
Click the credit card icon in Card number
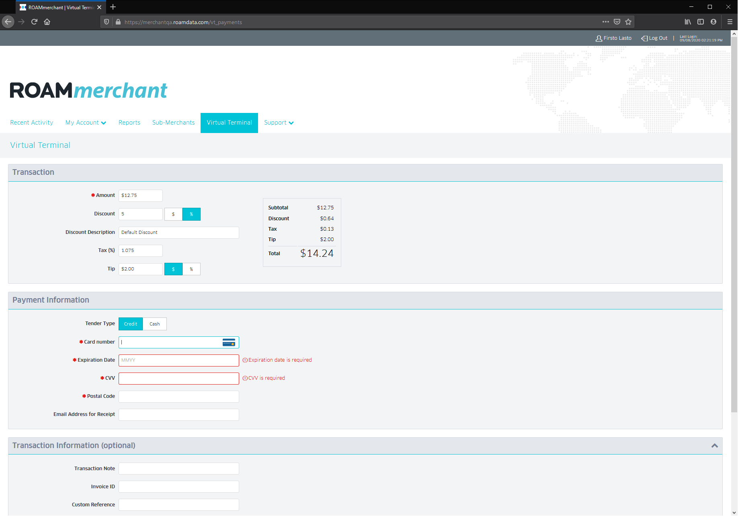(x=229, y=342)
